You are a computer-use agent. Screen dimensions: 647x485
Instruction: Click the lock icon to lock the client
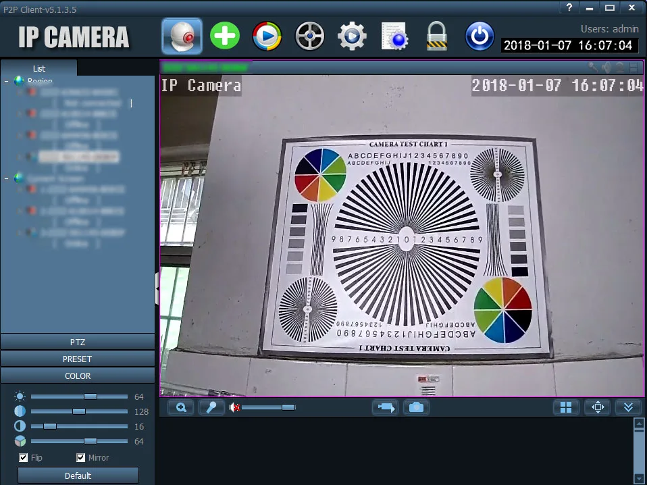[437, 36]
